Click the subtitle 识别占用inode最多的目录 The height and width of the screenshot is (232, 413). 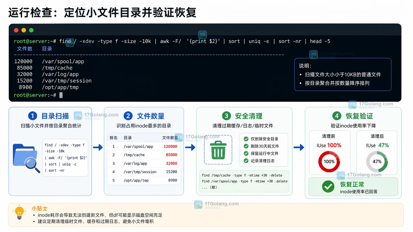144,126
